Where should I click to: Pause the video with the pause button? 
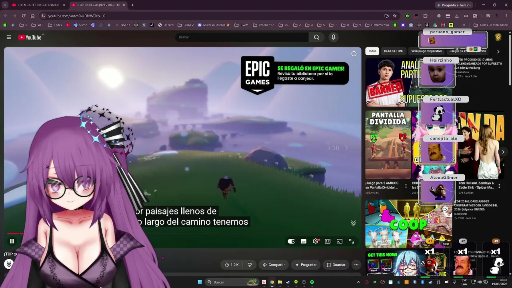point(12,241)
